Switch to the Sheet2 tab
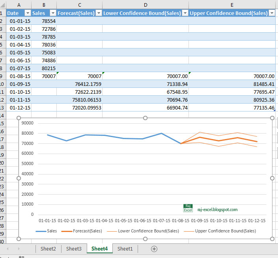The image size is (278, 258). click(x=48, y=249)
